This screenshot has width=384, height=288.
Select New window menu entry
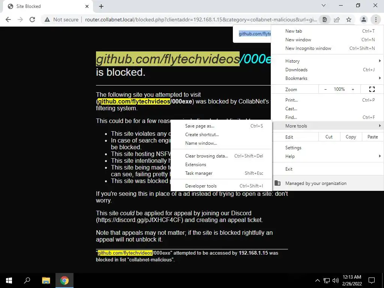327,40
